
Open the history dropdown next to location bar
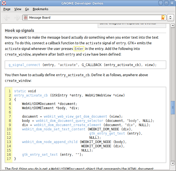pyautogui.click(x=170, y=17)
